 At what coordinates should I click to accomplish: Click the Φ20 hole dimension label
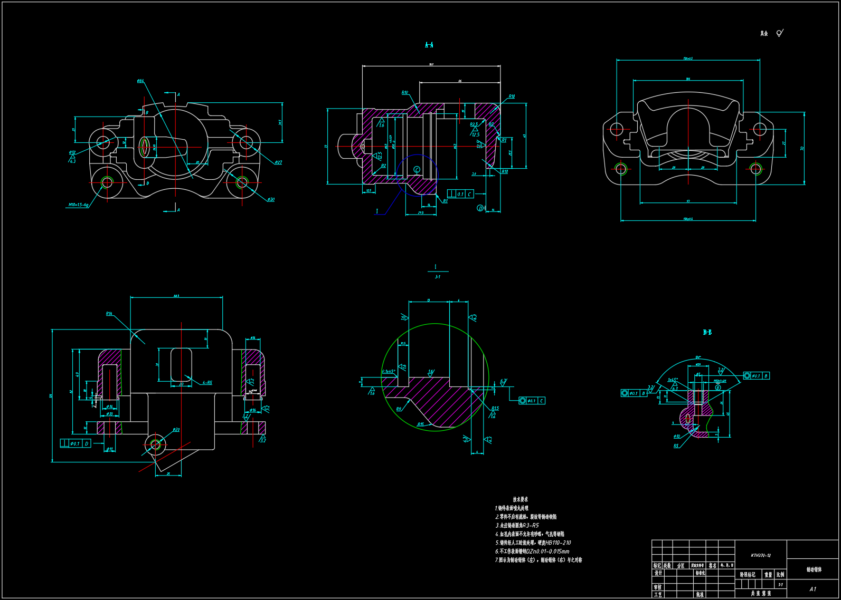[x=176, y=430]
